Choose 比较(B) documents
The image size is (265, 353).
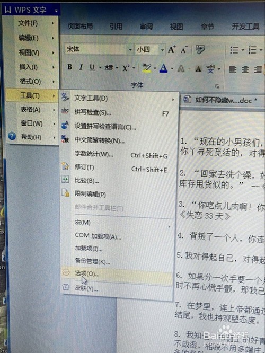(118, 181)
